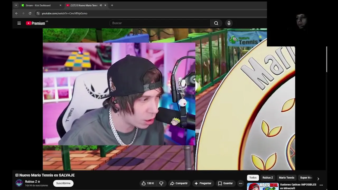338x190 pixels.
Task: Mute audio on the YouTube tab
Action: tap(101, 5)
